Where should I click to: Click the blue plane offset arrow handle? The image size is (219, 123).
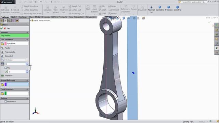[x=133, y=73]
